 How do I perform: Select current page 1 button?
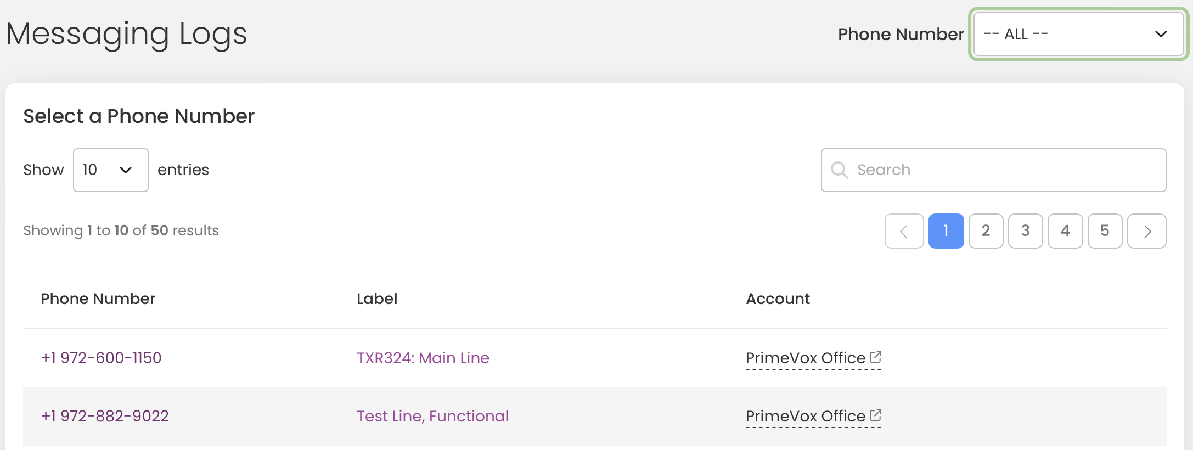(x=946, y=231)
